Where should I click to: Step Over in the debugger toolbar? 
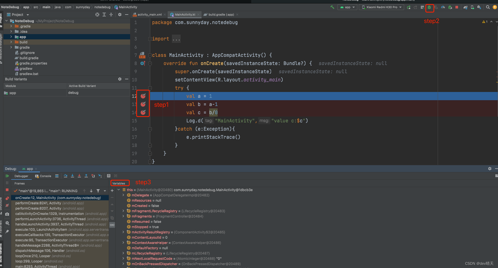[x=66, y=176]
